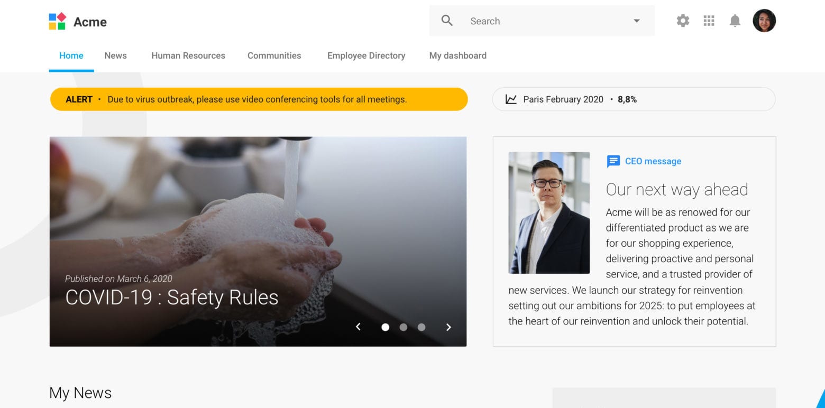Open the notifications bell
This screenshot has width=825, height=408.
[x=735, y=21]
